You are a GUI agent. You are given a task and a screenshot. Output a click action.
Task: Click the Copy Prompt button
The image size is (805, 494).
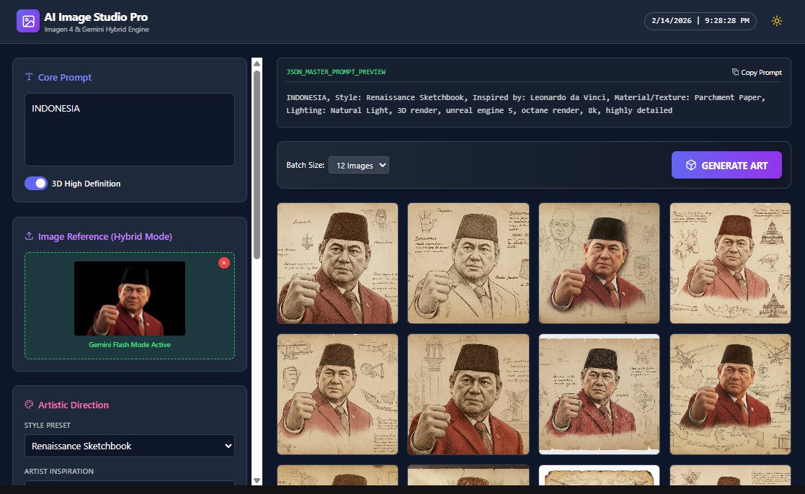pos(757,72)
